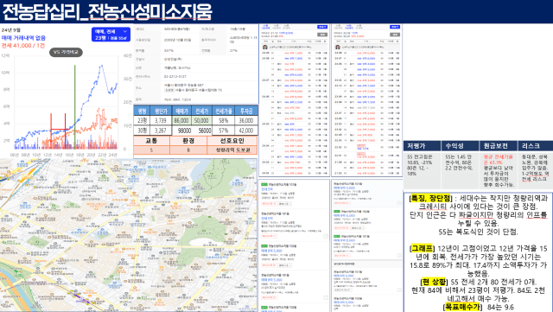The width and height of the screenshot is (553, 312).
Task: Open the first 전농신성미소지움 101동 listing card
Action: click(x=294, y=194)
